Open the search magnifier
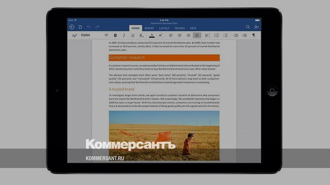This screenshot has height=185, width=330. (248, 27)
